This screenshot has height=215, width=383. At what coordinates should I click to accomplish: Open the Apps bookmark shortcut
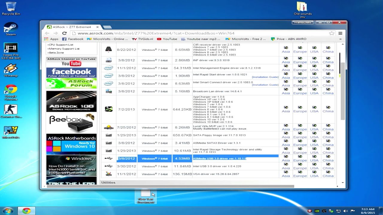[51, 39]
